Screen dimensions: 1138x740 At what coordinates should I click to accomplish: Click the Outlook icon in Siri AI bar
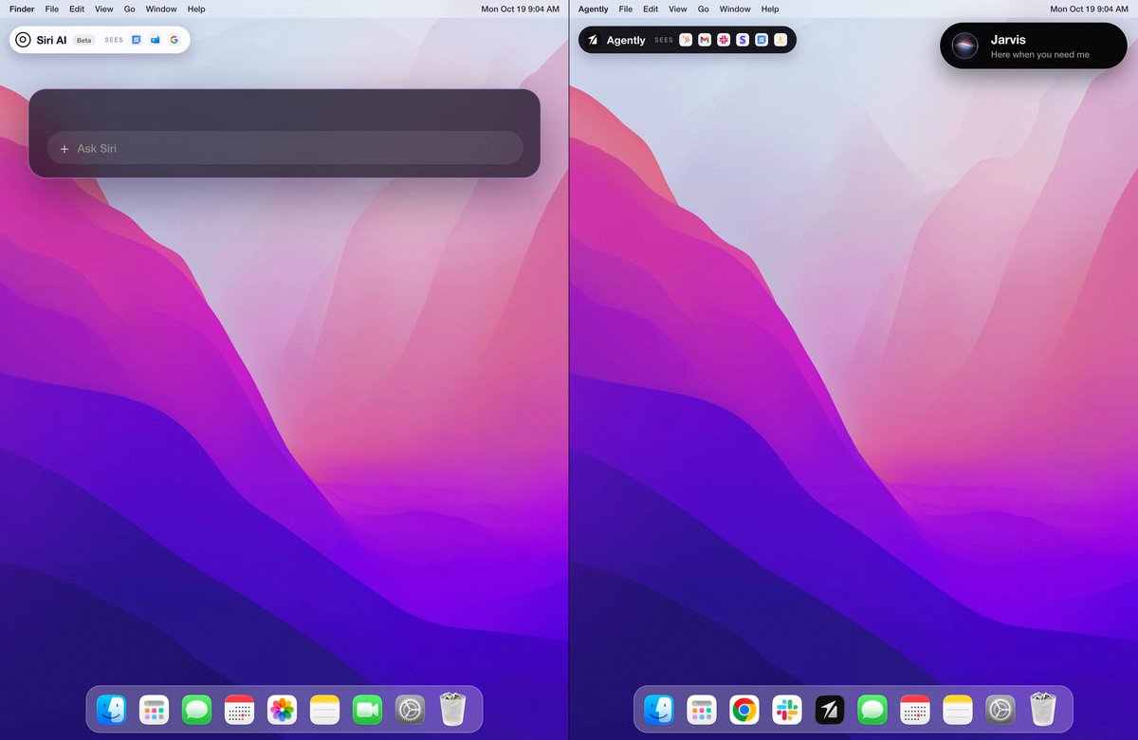155,40
